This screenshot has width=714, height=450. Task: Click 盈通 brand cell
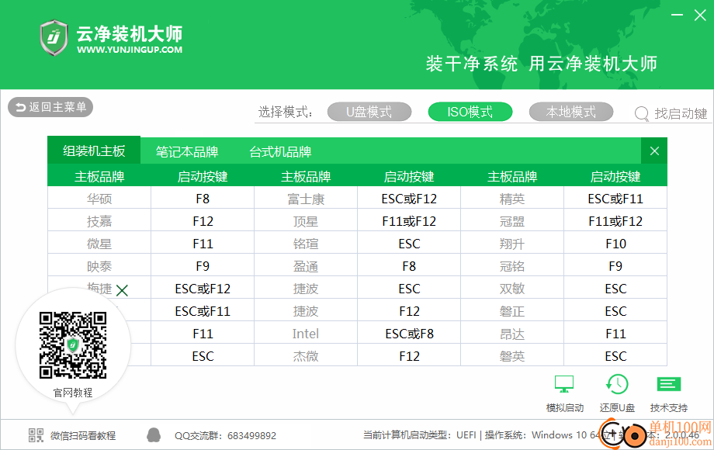tap(306, 266)
